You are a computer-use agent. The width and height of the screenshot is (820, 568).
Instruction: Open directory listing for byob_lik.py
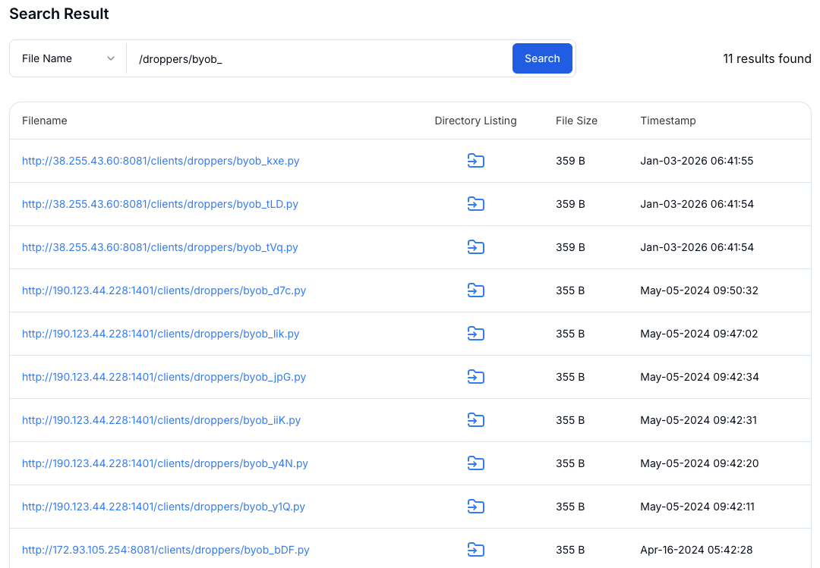(476, 334)
